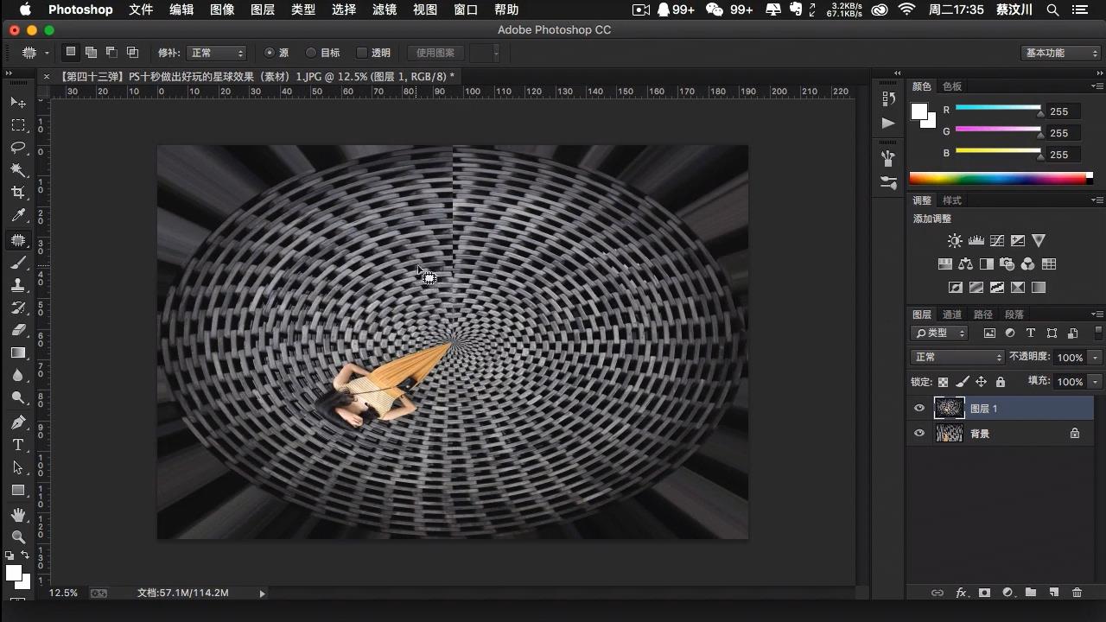Select the Clone Stamp tool

click(x=18, y=285)
